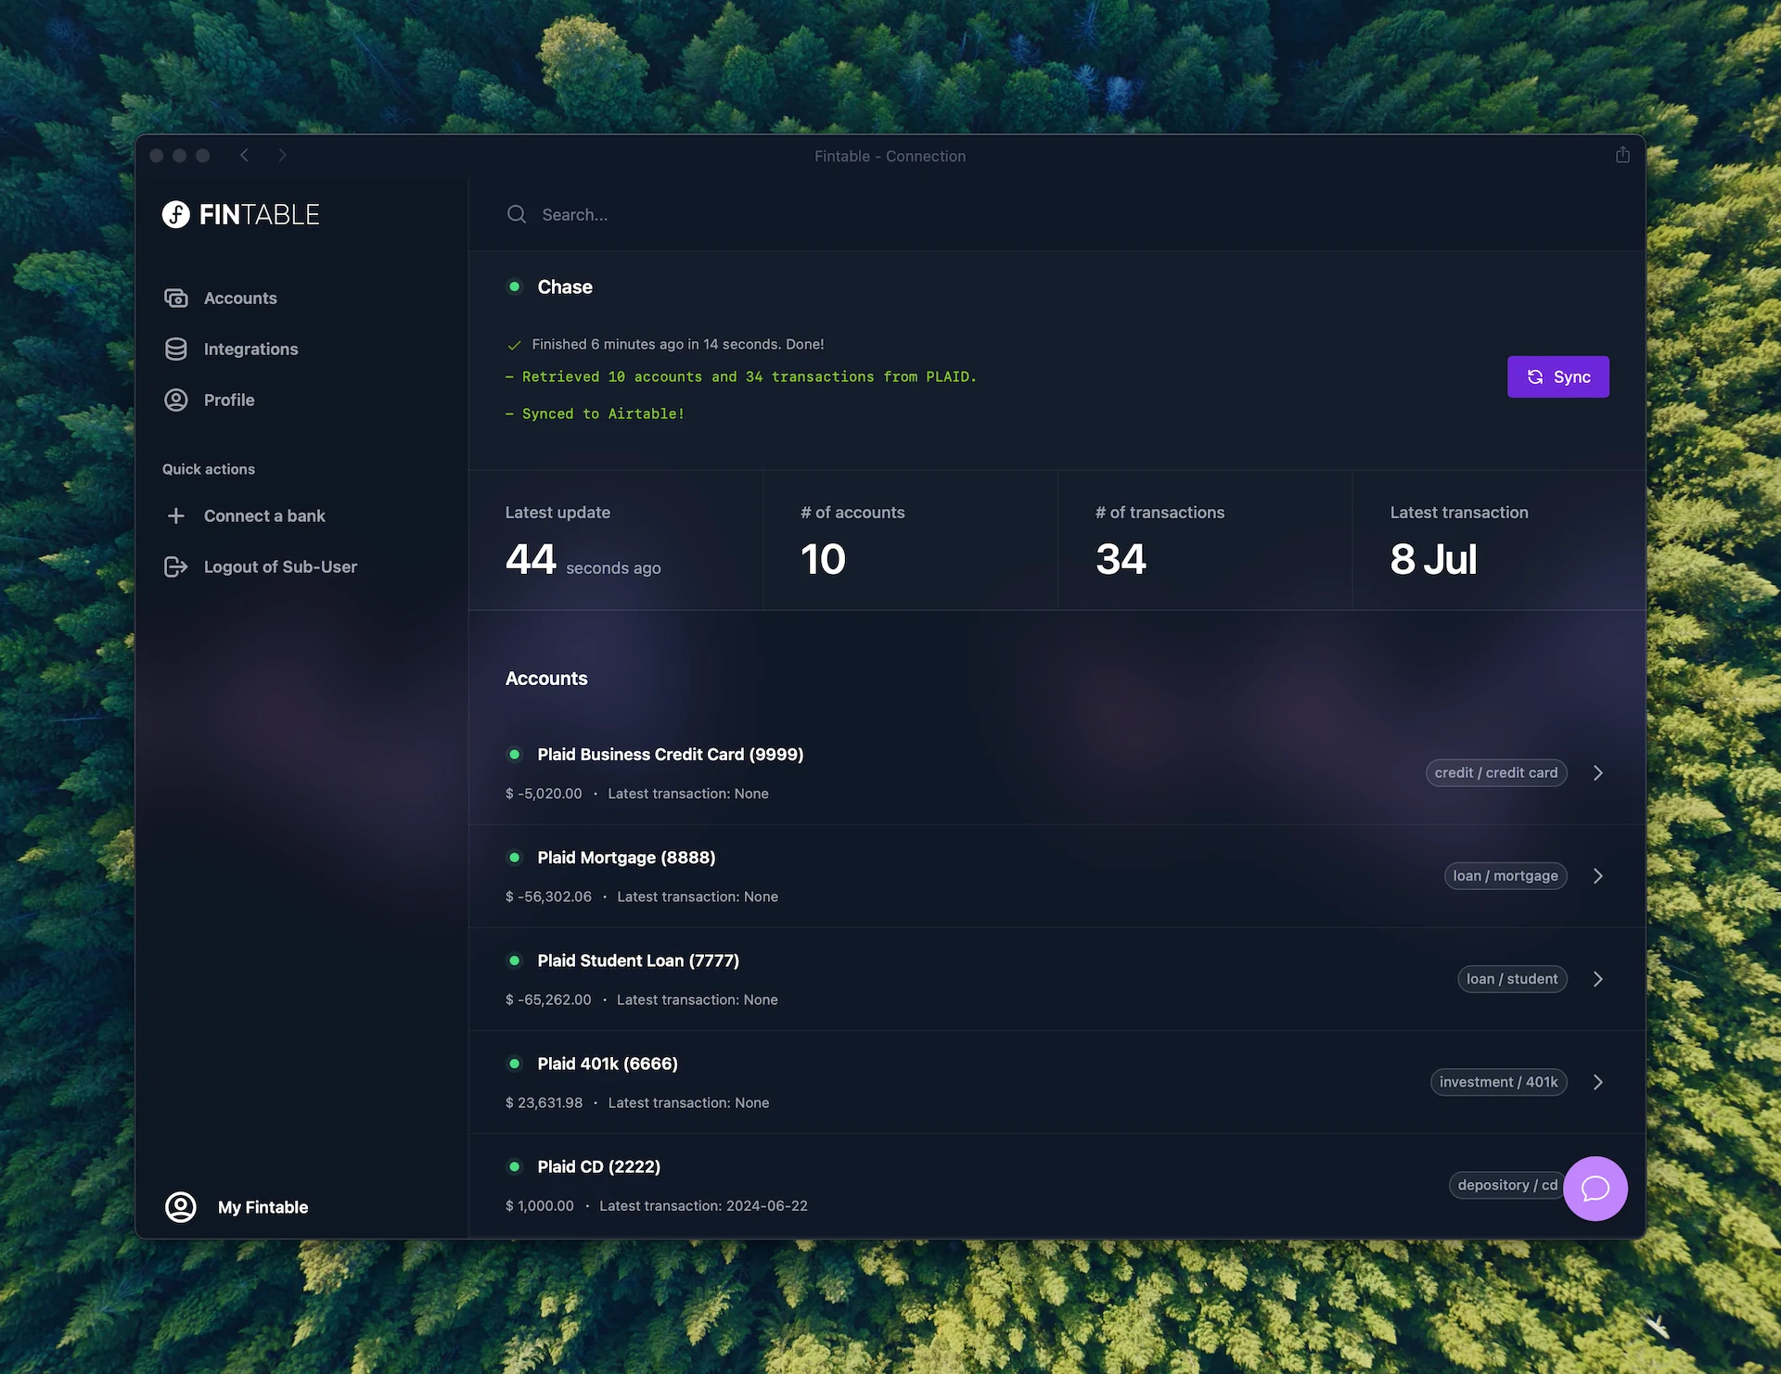Click the share icon in title bar
This screenshot has width=1781, height=1374.
coord(1622,155)
